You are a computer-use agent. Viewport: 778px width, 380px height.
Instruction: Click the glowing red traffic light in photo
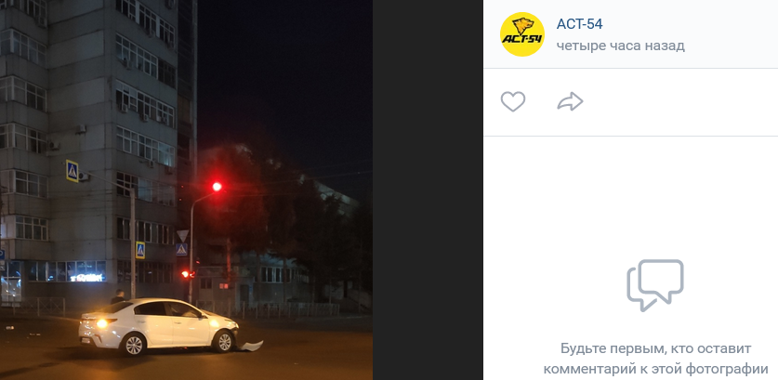pyautogui.click(x=217, y=187)
